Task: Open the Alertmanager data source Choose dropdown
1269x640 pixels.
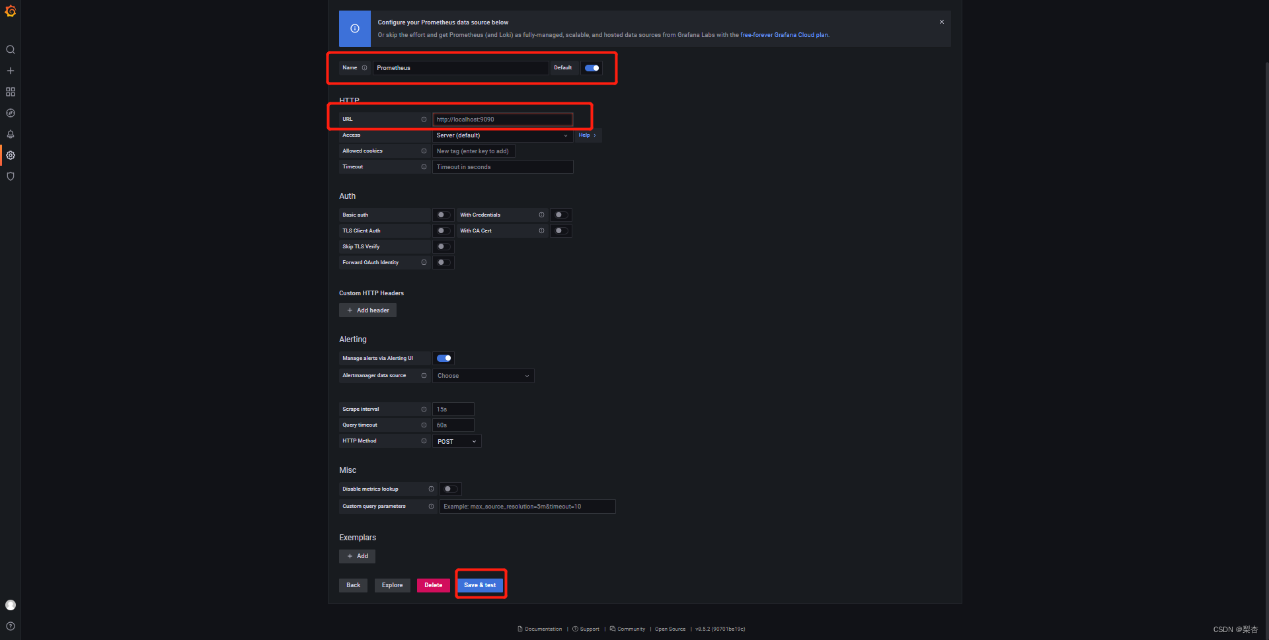Action: (483, 376)
